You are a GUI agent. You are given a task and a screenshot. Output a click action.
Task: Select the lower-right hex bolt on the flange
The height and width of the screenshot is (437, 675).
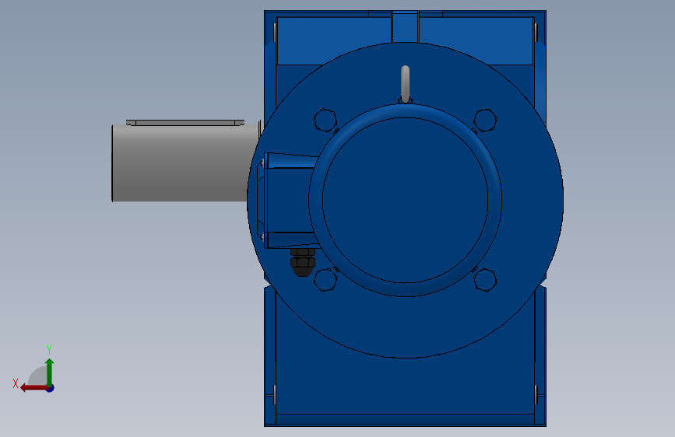pos(485,280)
